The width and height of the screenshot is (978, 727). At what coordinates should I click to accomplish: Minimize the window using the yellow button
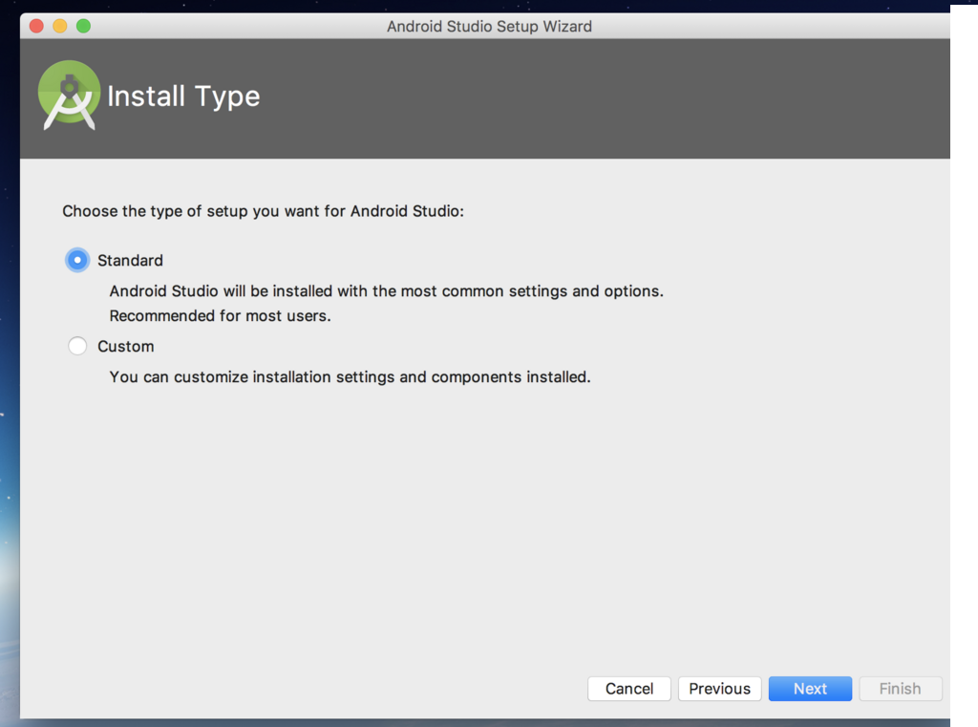click(x=59, y=26)
